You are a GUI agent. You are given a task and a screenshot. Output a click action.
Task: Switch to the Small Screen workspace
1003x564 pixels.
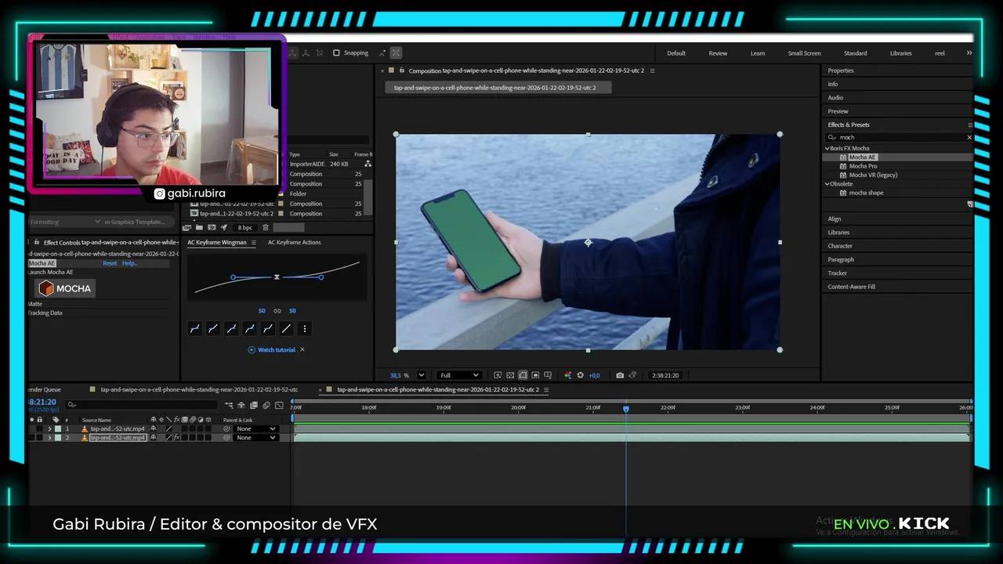[804, 53]
